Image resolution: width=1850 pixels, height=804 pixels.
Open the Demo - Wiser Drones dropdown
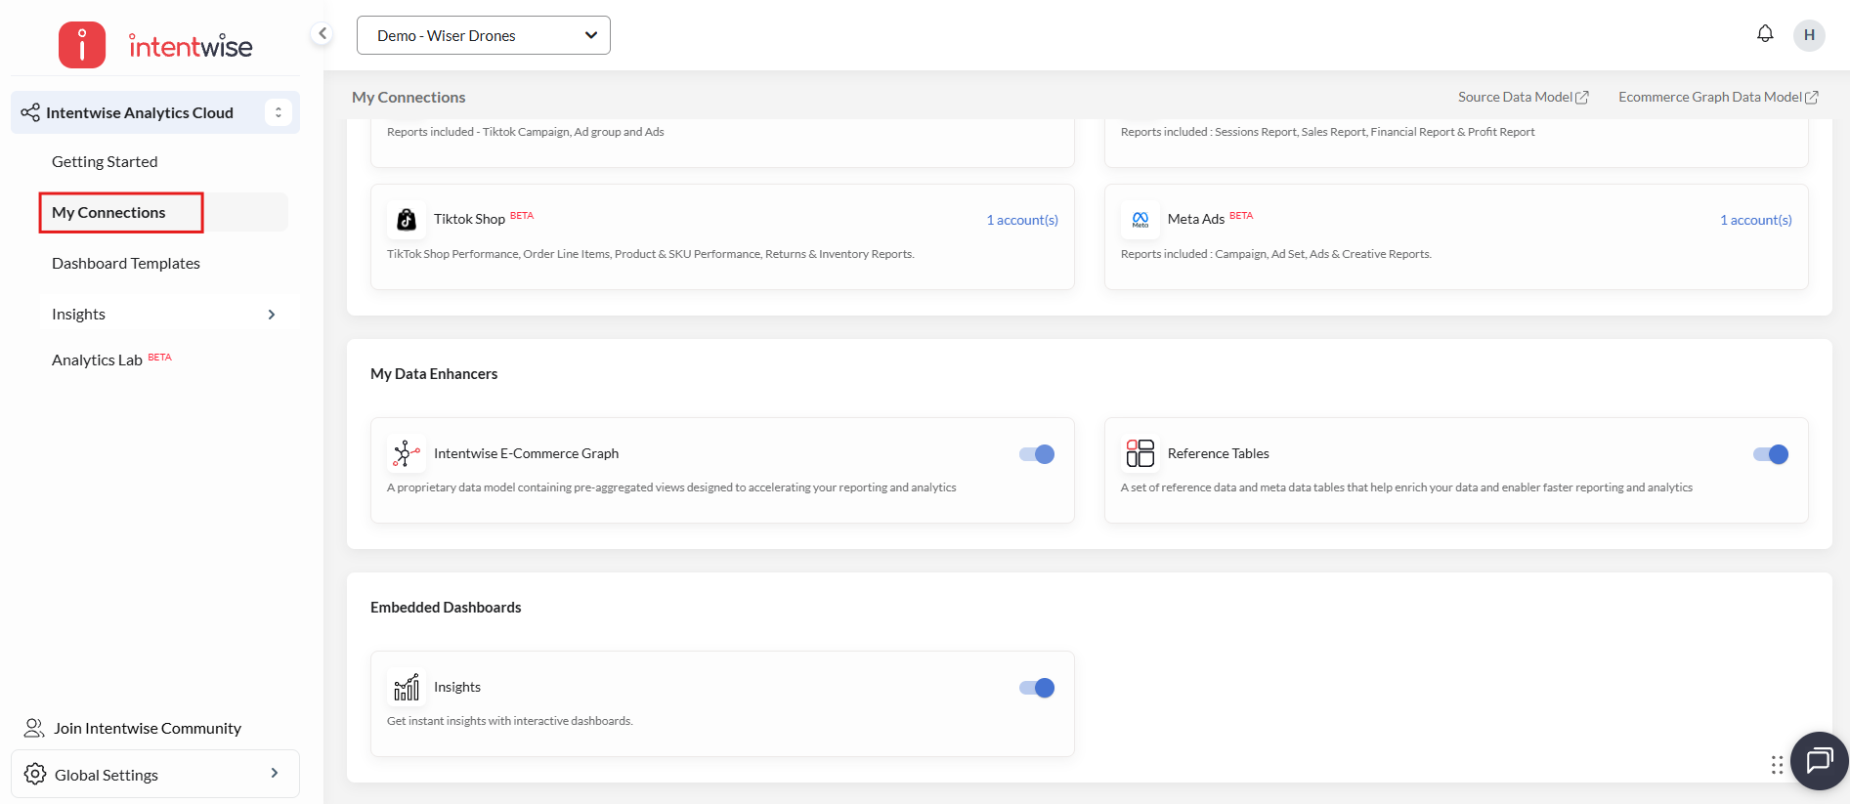pyautogui.click(x=484, y=35)
